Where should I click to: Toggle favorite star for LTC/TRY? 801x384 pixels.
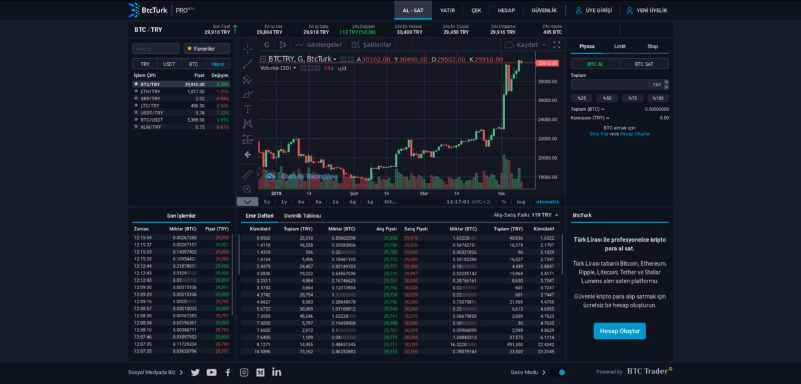(136, 106)
